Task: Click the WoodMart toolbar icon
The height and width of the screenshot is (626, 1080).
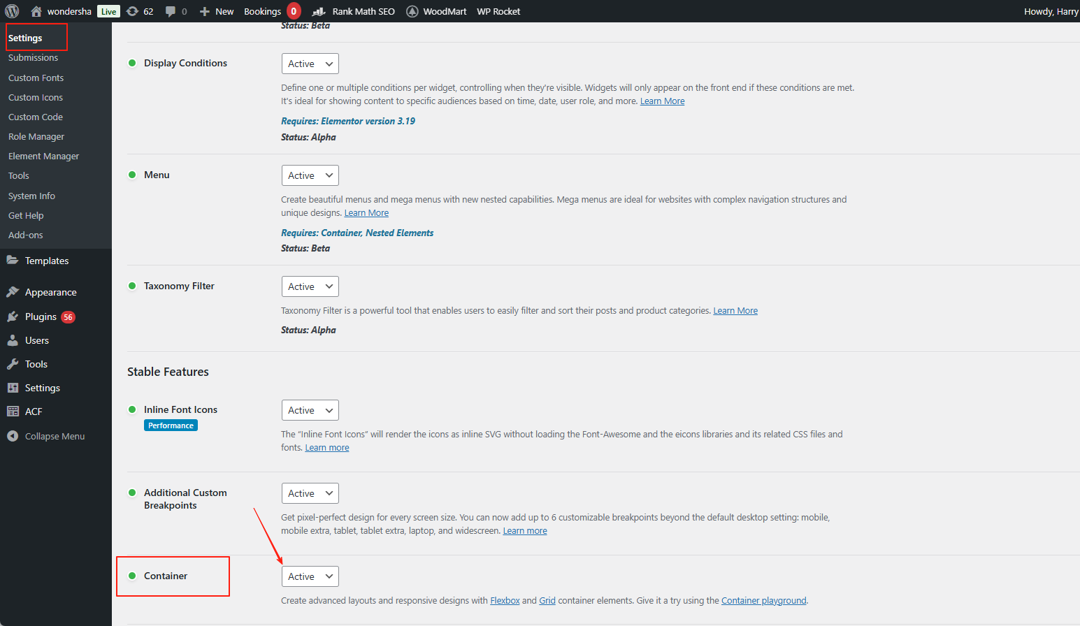Action: click(x=412, y=11)
